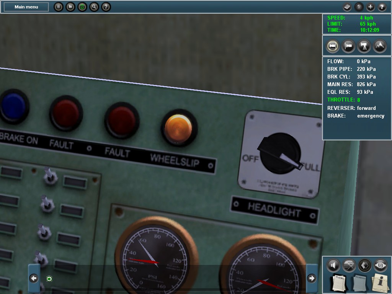Switch to tripod tracking camera view
Viewport: 392px width, 294px height.
tap(364, 46)
